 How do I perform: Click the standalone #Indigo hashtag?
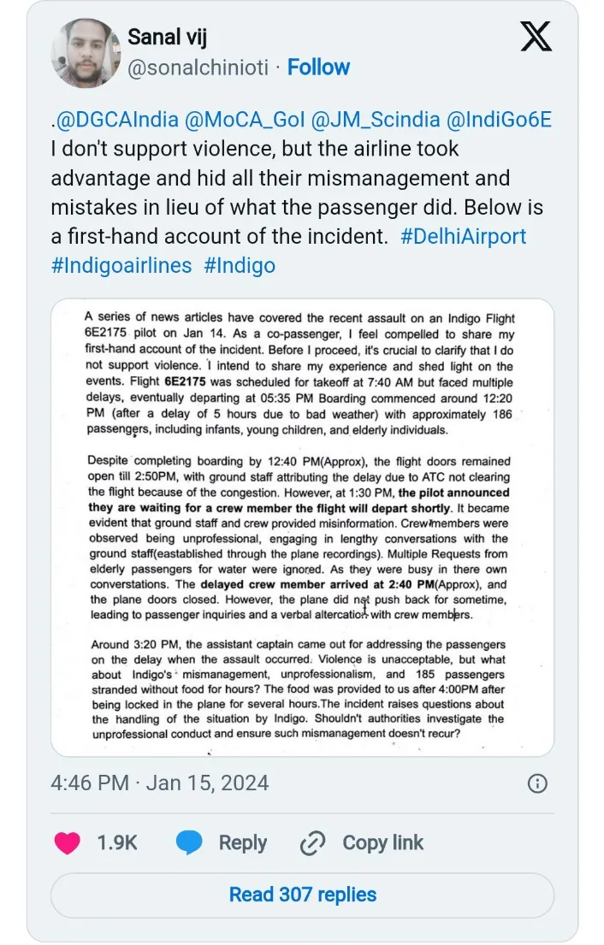point(240,266)
